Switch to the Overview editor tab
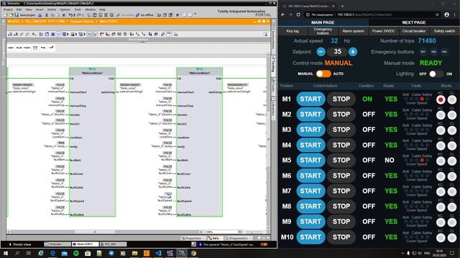460x258 pixels. (x=57, y=244)
